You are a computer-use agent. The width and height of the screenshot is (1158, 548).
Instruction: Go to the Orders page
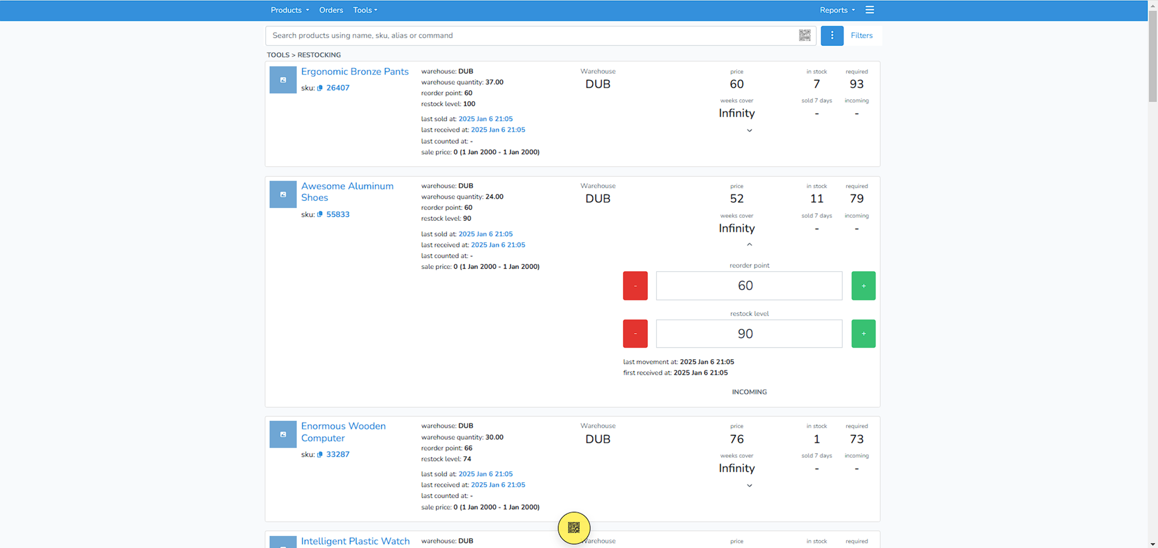pos(331,10)
